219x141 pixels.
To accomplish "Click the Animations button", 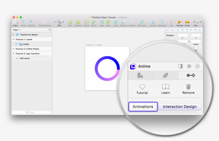I will pos(143,107).
